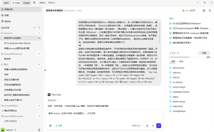The image size is (214, 132).
Task: Click the device icon at sidebar bottom right
Action: coord(39,130)
